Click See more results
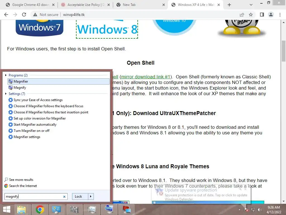 pyautogui.click(x=21, y=180)
